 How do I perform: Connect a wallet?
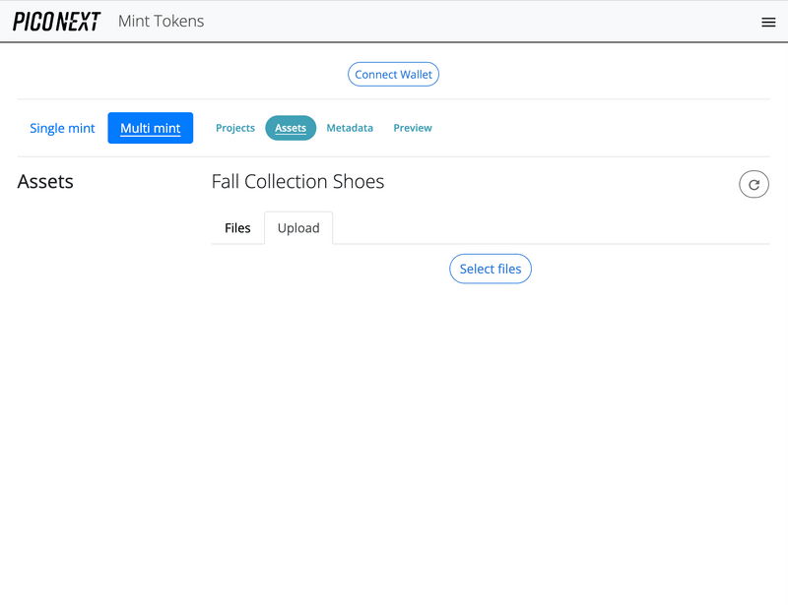point(393,75)
